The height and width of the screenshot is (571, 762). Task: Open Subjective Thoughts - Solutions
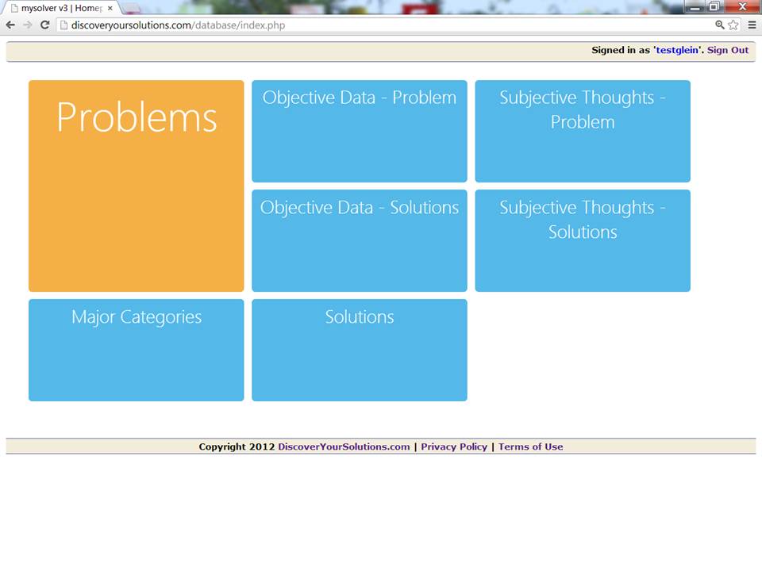click(583, 240)
